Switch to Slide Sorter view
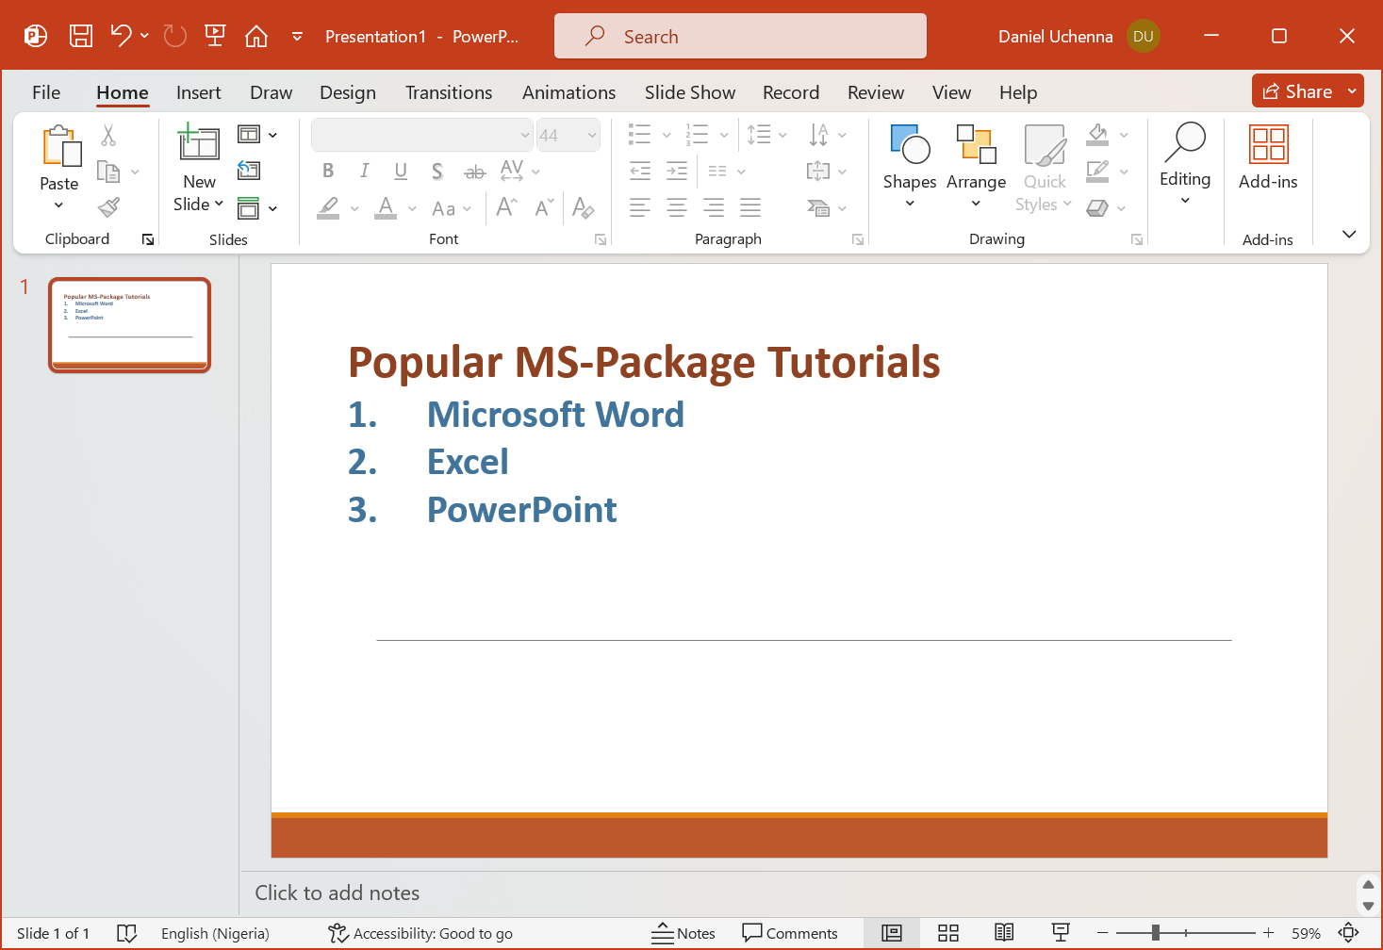The height and width of the screenshot is (950, 1383). point(947,933)
